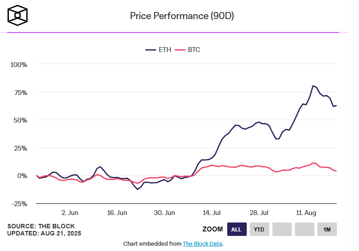Click the ETH line low point in late June
359x251 pixels.
tap(137, 189)
